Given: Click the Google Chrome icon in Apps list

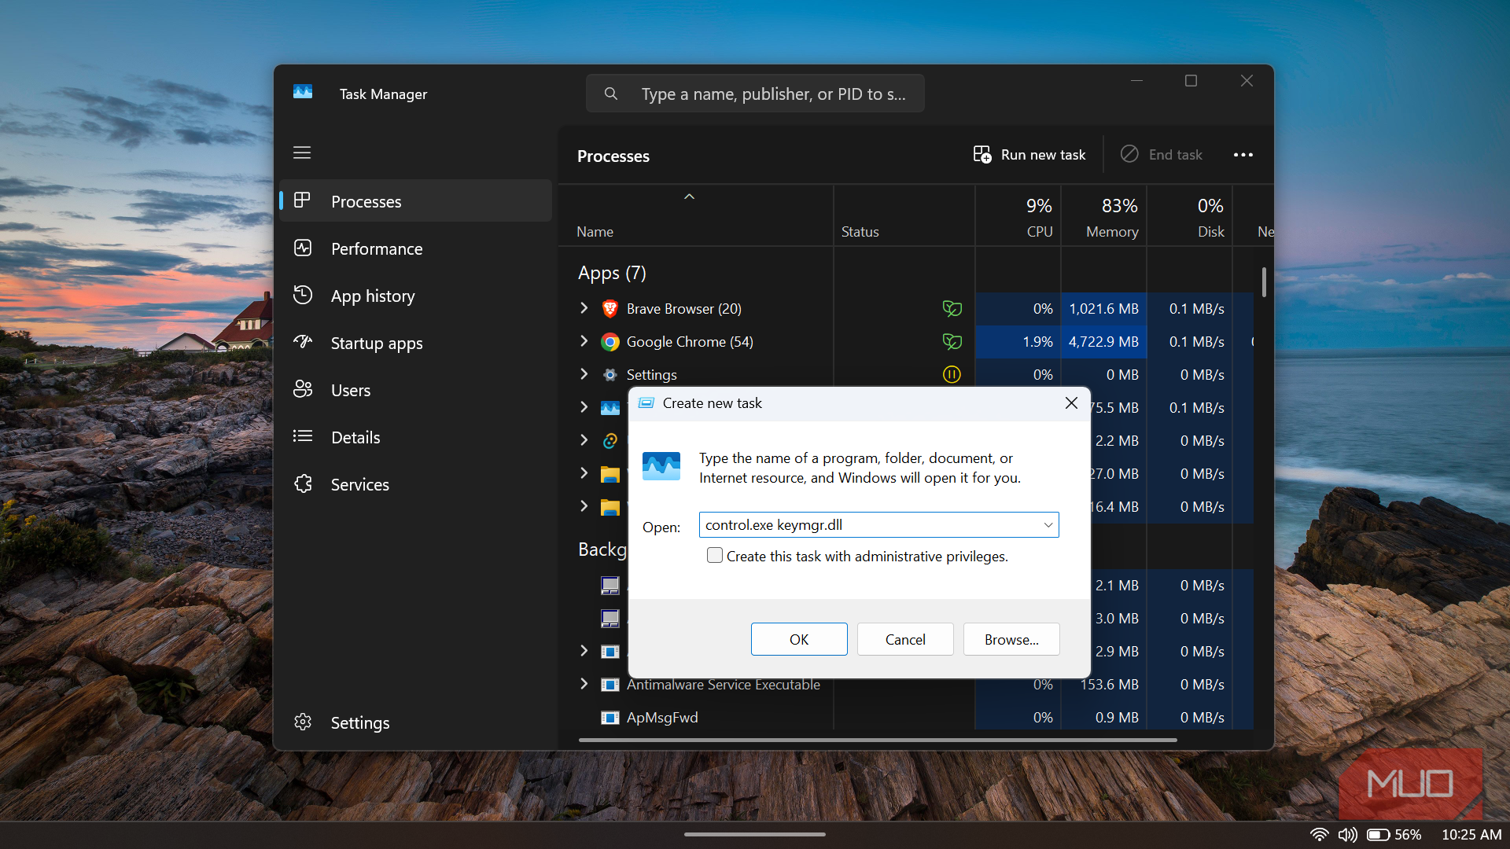Looking at the screenshot, I should pyautogui.click(x=610, y=342).
